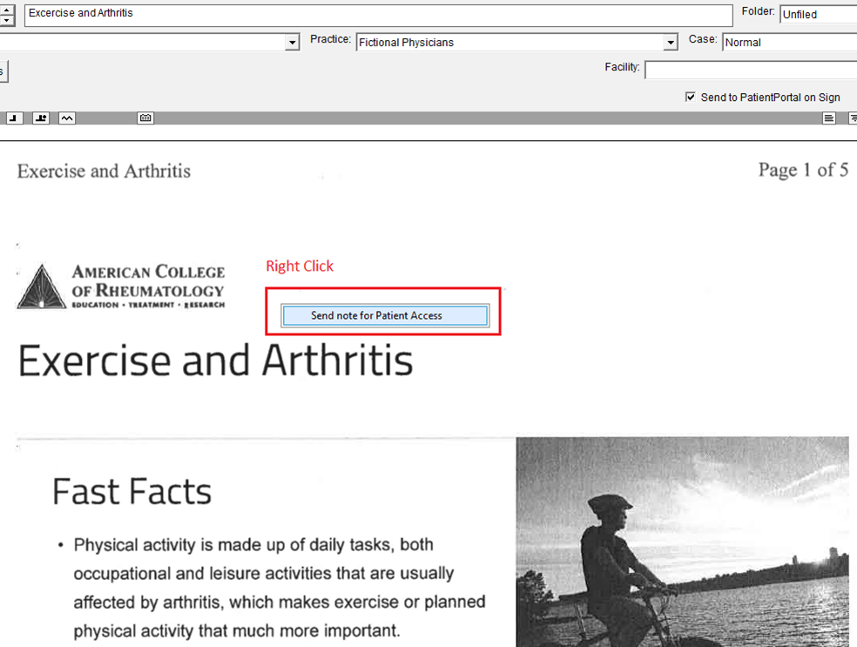857x647 pixels.
Task: Click the Excercise and Arthritis title field
Action: tap(378, 15)
